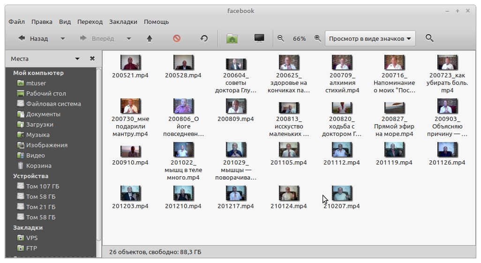
Task: Open the Закладки menu
Action: point(123,22)
